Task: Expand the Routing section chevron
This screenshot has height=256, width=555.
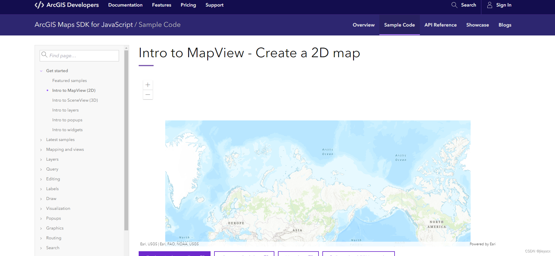Action: point(41,238)
